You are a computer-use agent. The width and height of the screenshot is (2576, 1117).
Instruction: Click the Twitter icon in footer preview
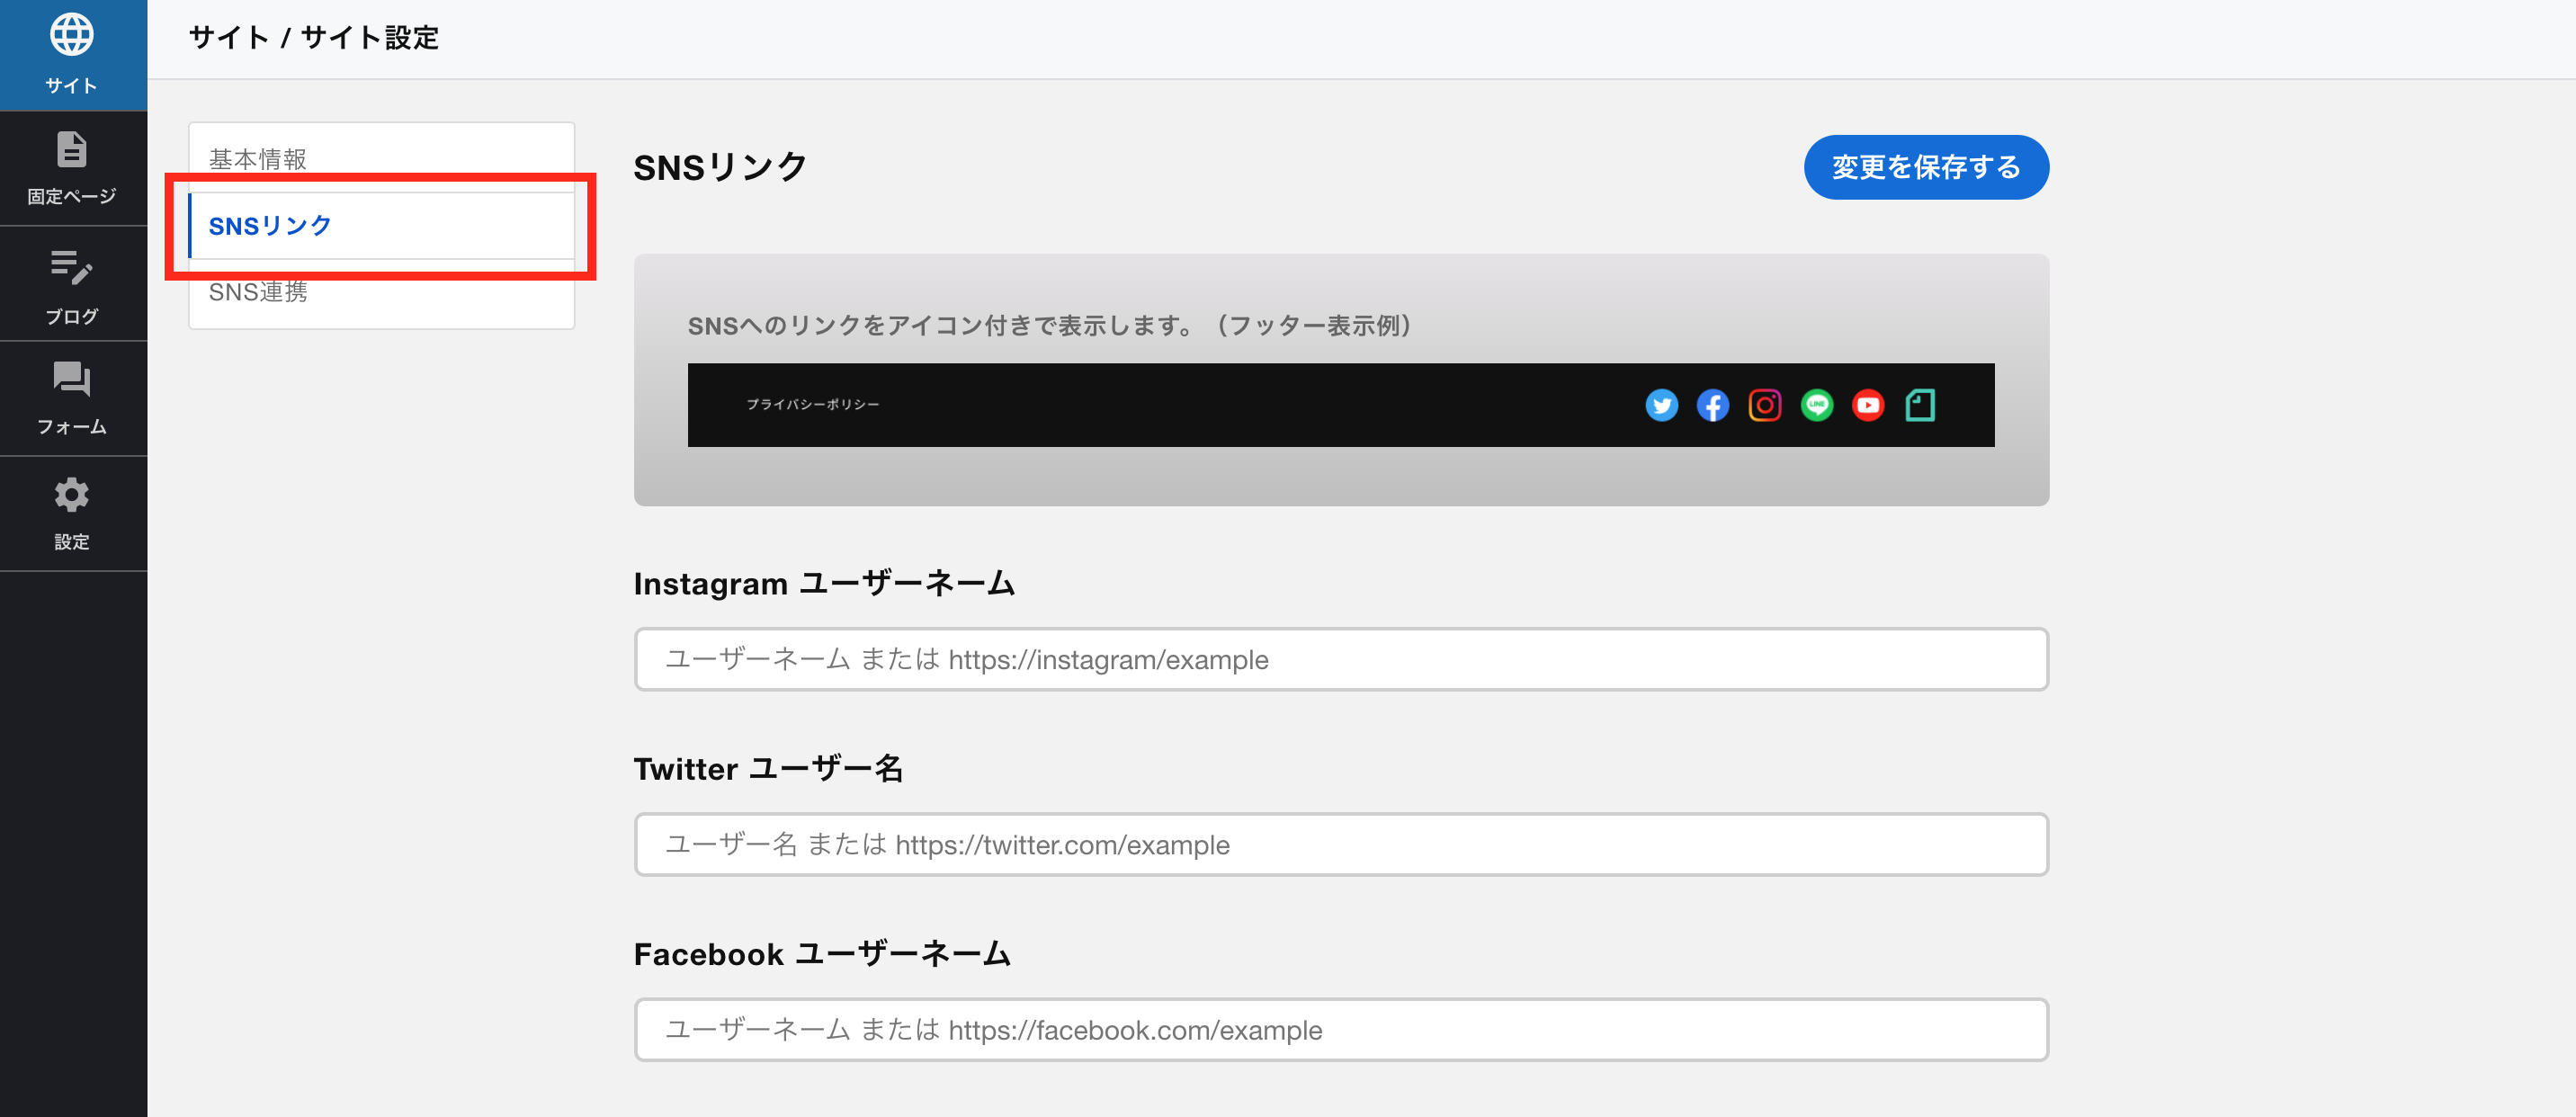(1661, 405)
